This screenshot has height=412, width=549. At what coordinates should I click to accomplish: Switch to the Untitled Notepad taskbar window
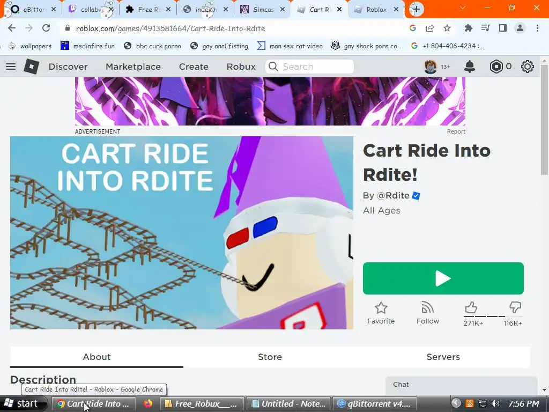click(288, 403)
